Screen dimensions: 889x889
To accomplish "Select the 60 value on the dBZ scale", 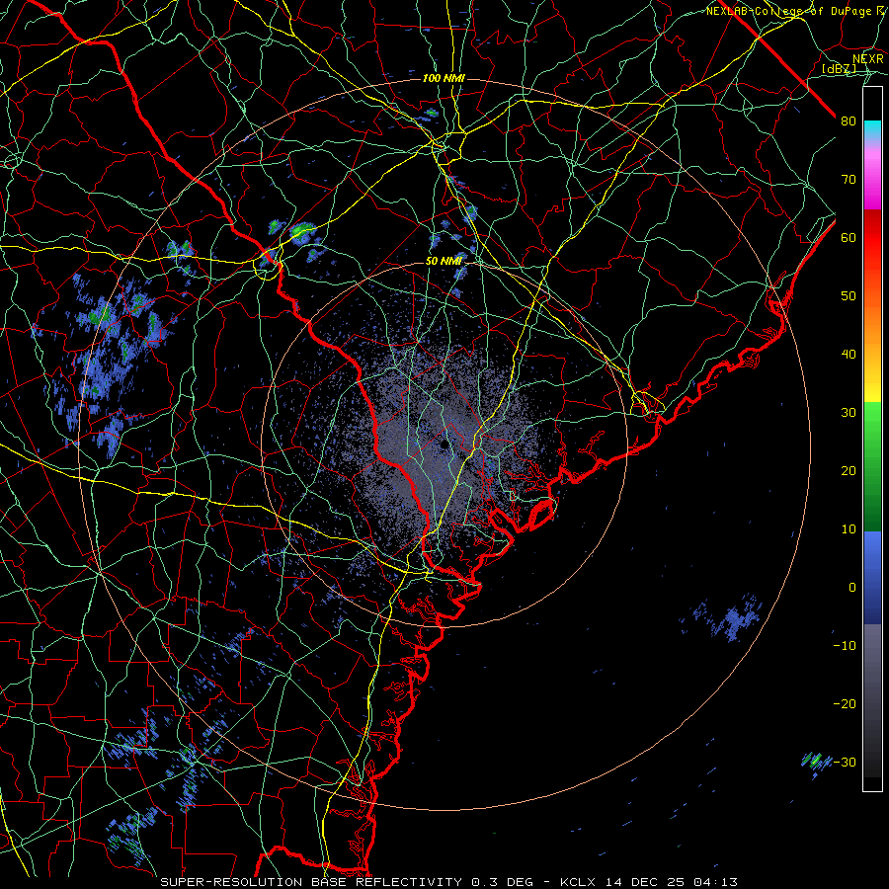I will [x=849, y=237].
